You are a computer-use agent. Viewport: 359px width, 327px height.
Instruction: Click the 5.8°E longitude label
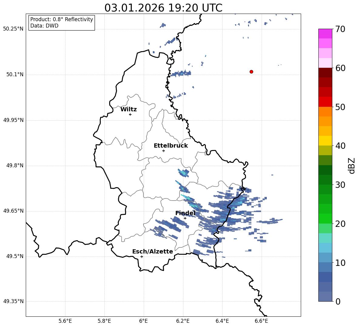point(104,321)
